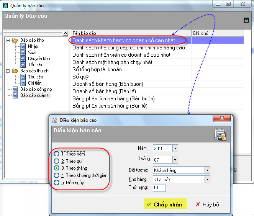
Task: Select 'Sổ quỹ' in the report list
Action: click(x=80, y=77)
